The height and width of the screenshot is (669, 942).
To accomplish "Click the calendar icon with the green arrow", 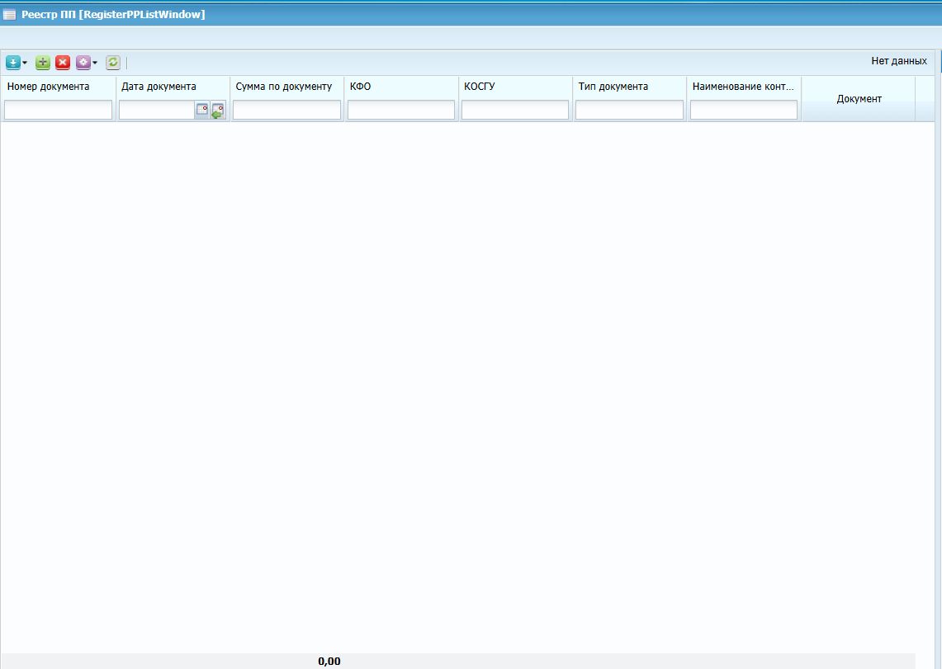I will [217, 111].
